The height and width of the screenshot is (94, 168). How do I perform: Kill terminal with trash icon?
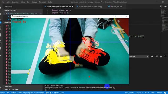pyautogui.click(x=161, y=56)
